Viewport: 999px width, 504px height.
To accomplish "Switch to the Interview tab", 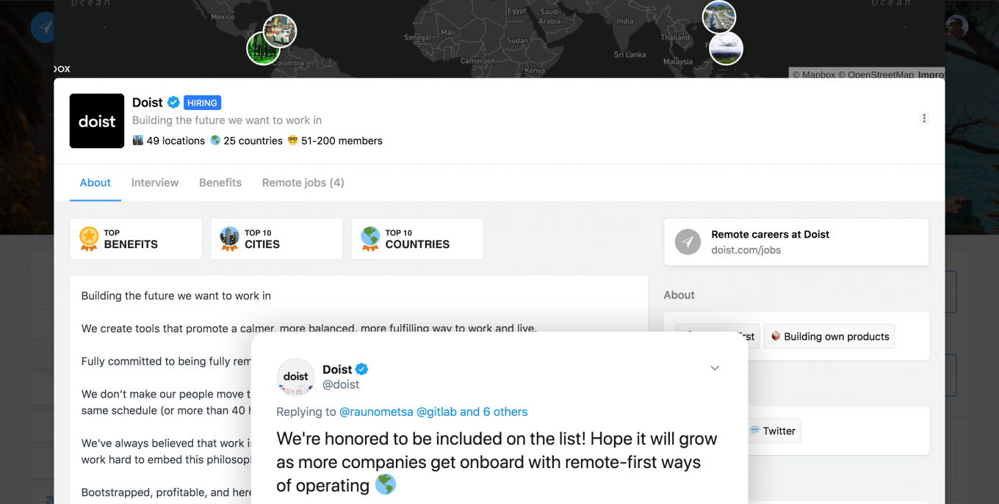I will tap(155, 183).
